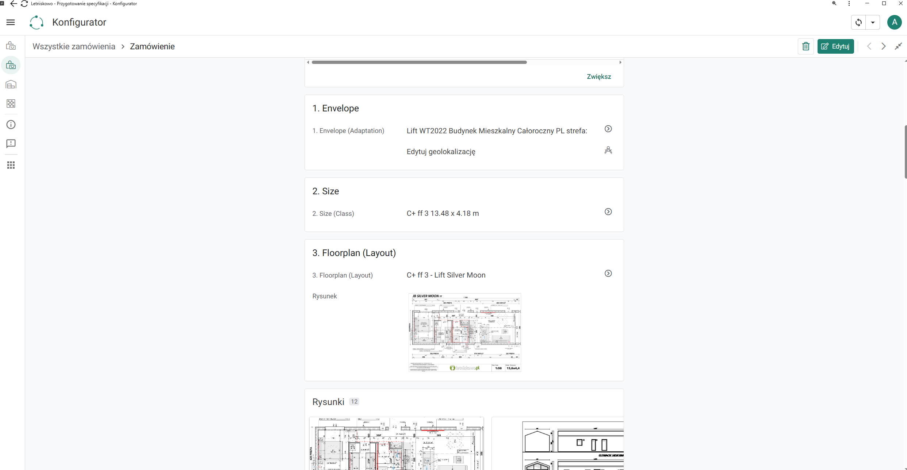Click the Edytuj button
This screenshot has width=907, height=470.
(x=835, y=46)
